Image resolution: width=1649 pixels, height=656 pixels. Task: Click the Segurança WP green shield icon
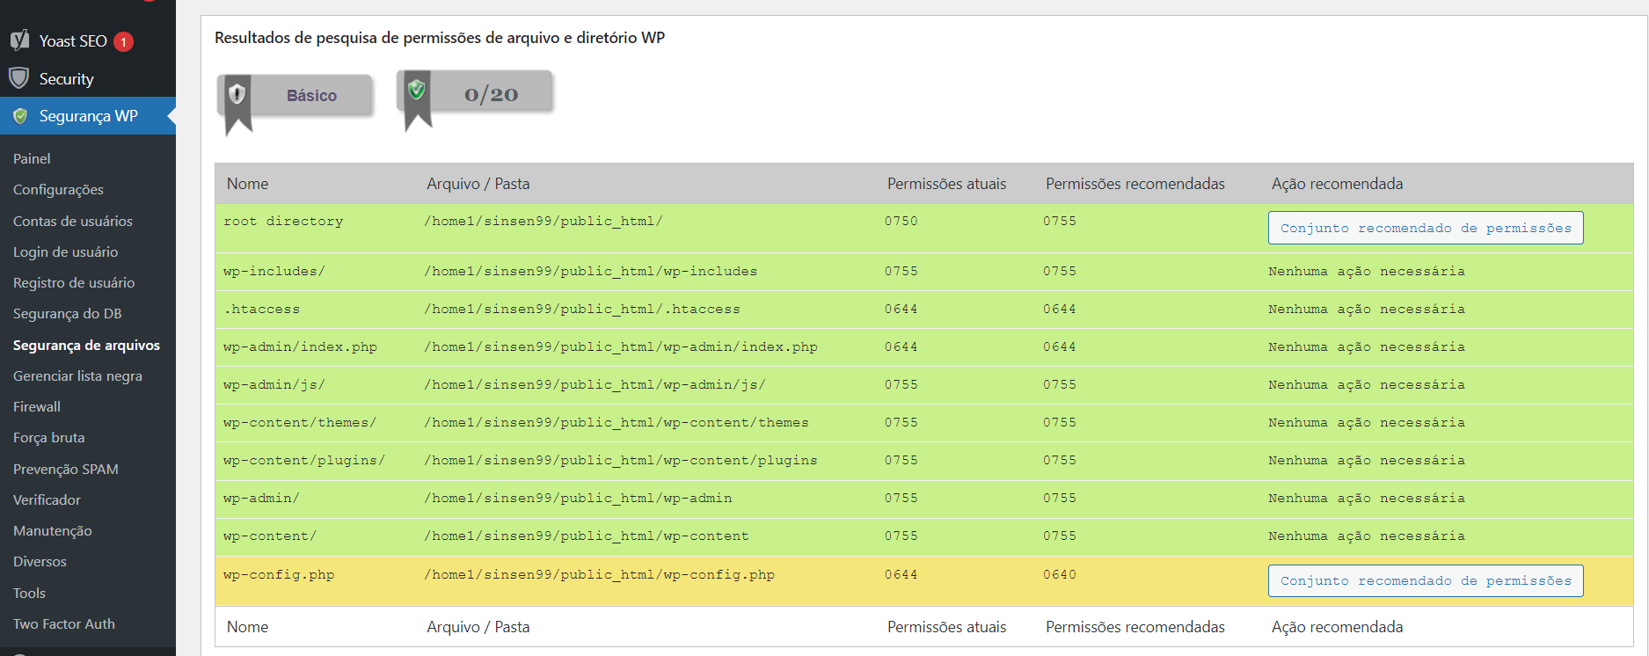pyautogui.click(x=20, y=116)
